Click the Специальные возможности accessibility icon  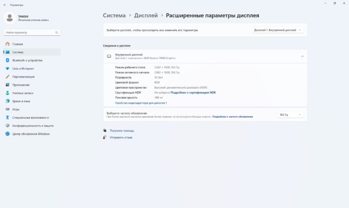click(x=7, y=117)
